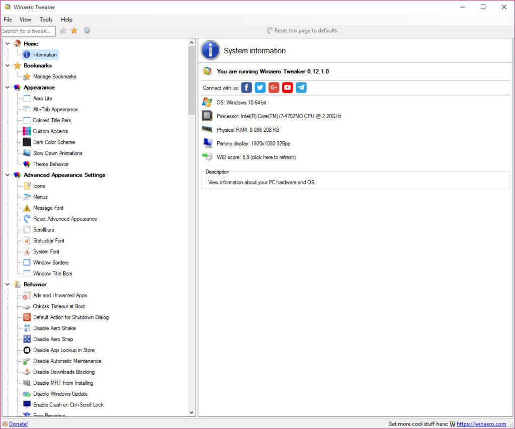Click the Statusbar Font icon
The height and width of the screenshot is (429, 515).
[x=27, y=241]
